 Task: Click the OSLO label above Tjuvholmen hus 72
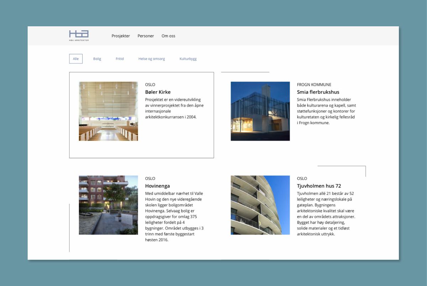point(302,178)
